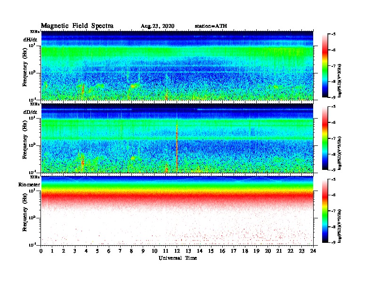Select hour tick "23" on time axis

point(301,251)
